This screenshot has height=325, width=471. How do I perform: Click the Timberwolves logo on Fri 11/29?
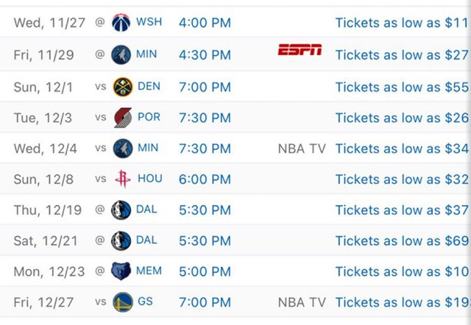point(121,54)
